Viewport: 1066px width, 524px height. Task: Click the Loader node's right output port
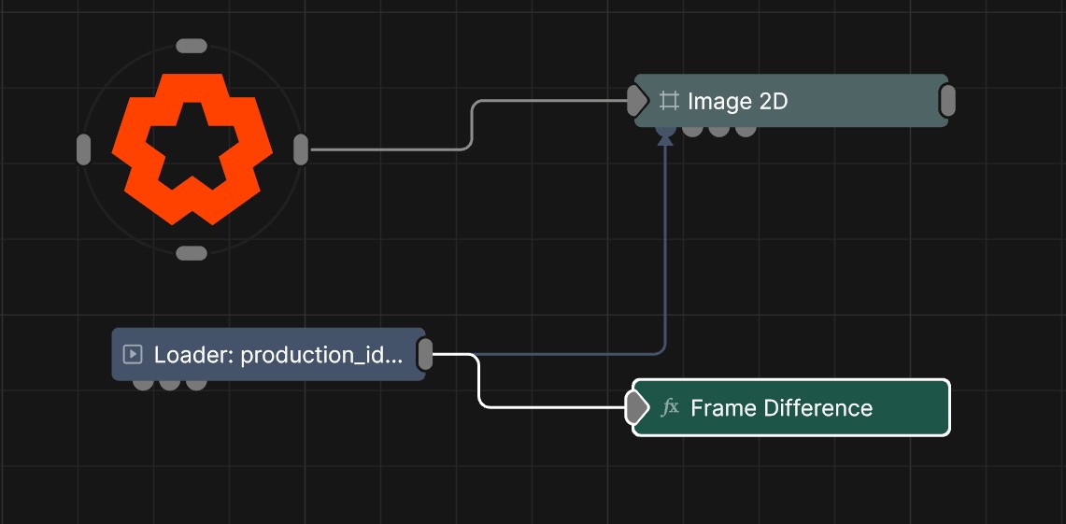[424, 354]
